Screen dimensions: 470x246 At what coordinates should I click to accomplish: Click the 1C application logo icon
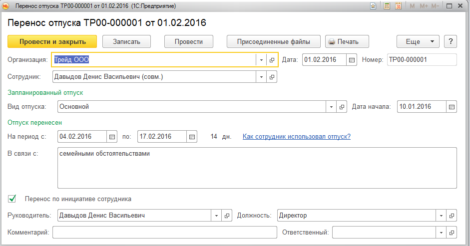point(5,6)
